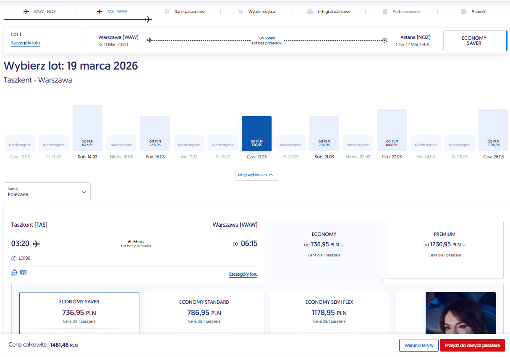510x357 pixels.
Task: Click the seat icon by Wybór miejsca
Action: [x=241, y=12]
